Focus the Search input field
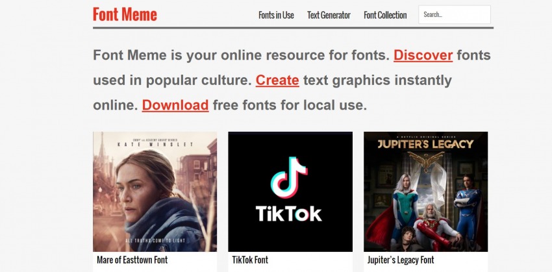Image resolution: width=552 pixels, height=272 pixels. (x=455, y=14)
